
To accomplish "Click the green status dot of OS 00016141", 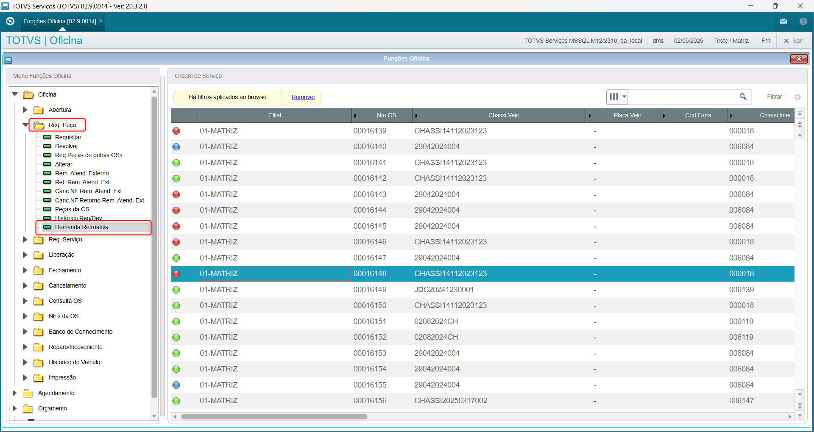I will [176, 163].
